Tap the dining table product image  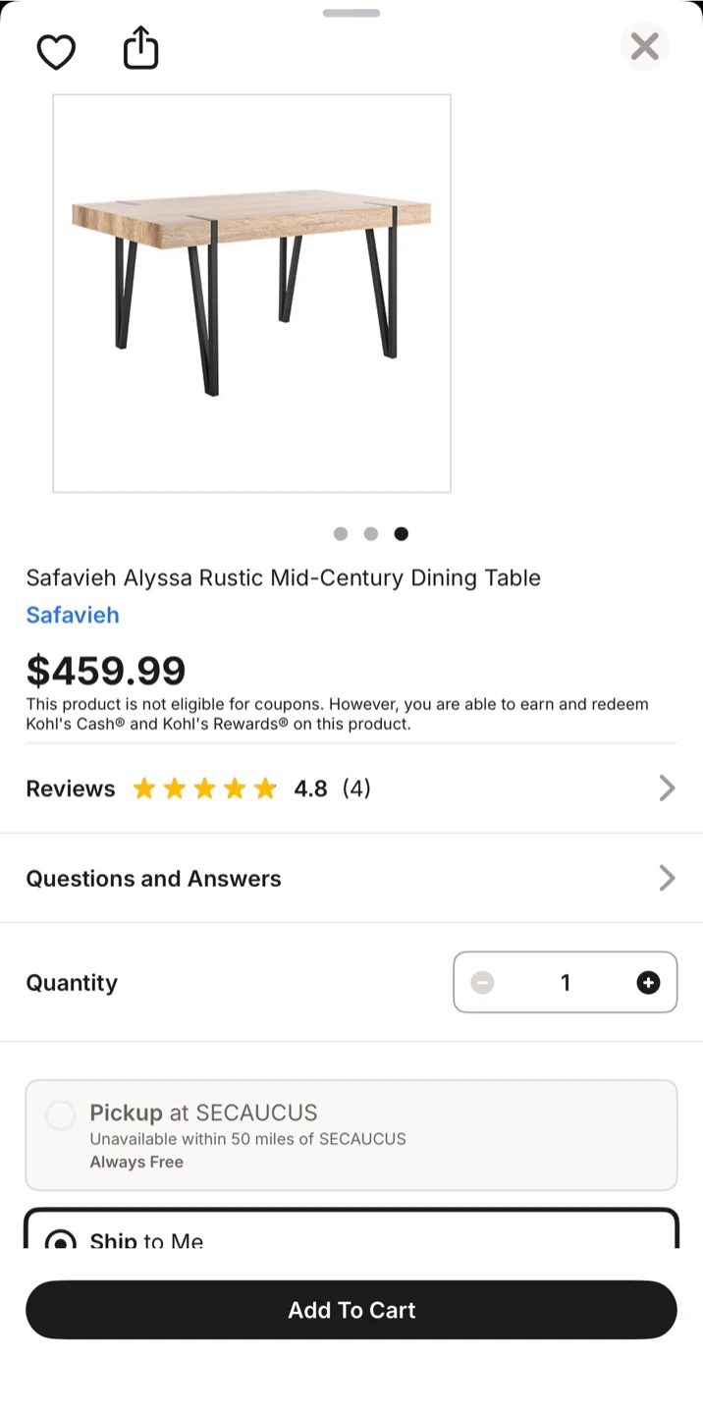(251, 293)
